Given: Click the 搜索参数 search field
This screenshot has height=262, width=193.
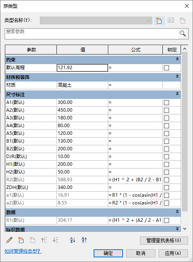Looking at the screenshot, I should click(x=92, y=34).
